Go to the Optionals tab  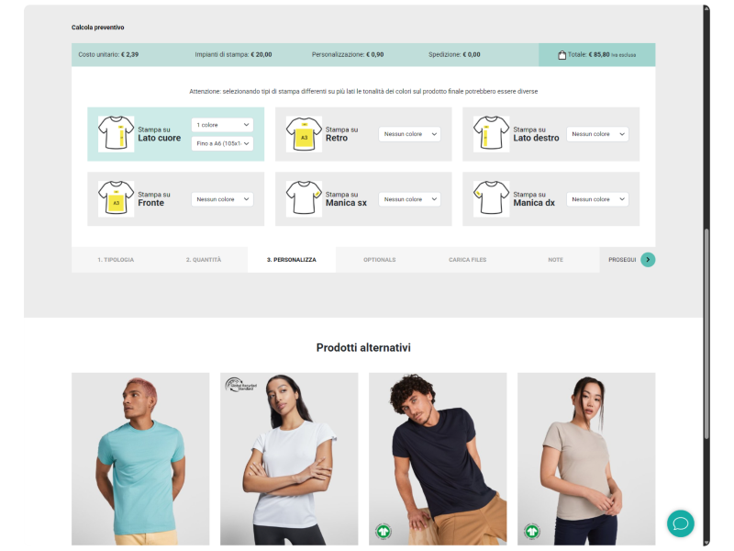click(x=380, y=260)
